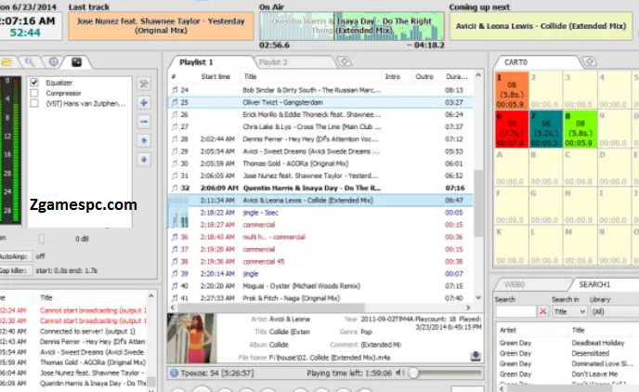Open the Search in Title dropdown
Image resolution: width=639 pixels, height=392 pixels.
click(x=569, y=312)
